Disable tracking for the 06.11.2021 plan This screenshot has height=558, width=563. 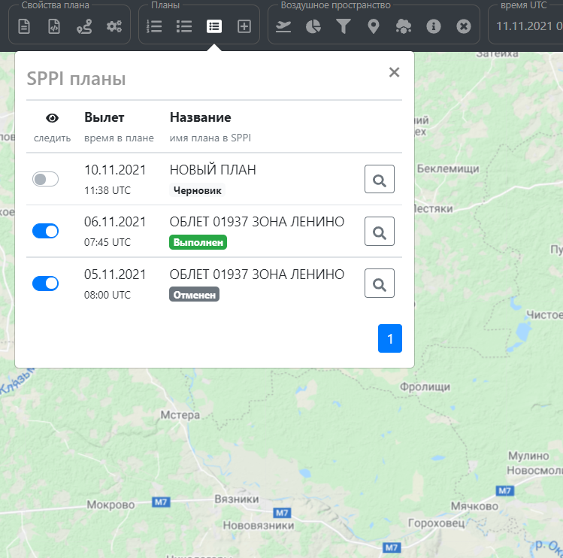tap(45, 232)
